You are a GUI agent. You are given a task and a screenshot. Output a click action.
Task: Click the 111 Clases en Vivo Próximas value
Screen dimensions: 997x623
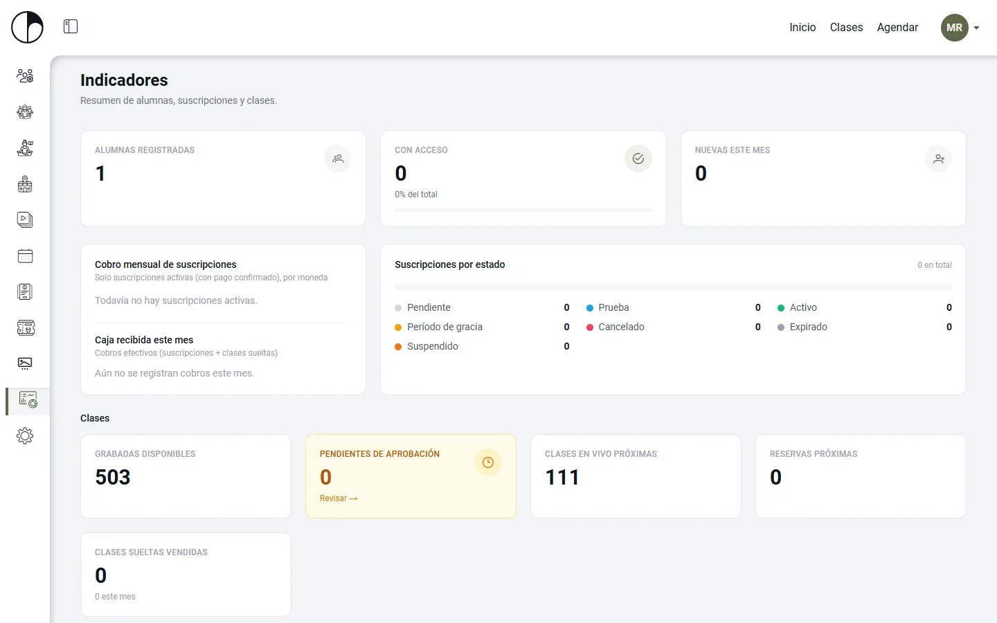pos(562,477)
